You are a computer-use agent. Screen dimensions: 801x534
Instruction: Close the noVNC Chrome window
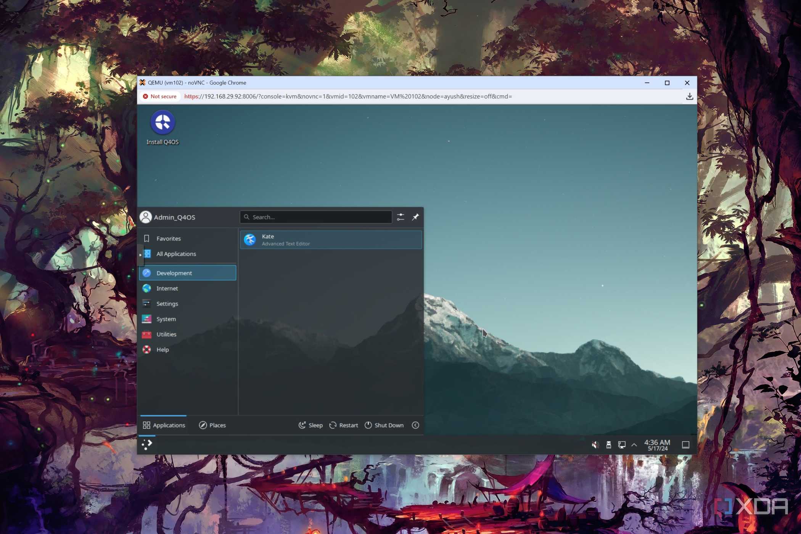(687, 83)
